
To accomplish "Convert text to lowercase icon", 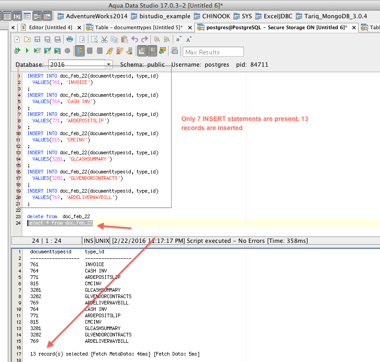I will click(179, 39).
